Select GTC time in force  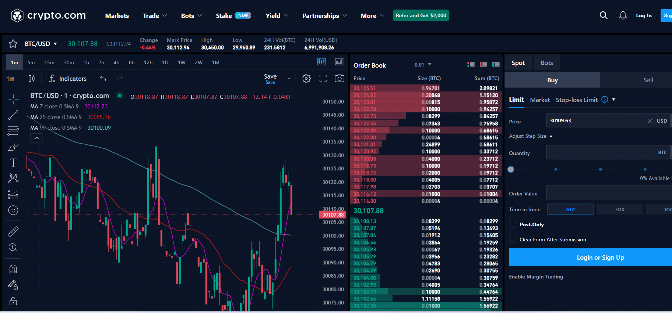[570, 209]
